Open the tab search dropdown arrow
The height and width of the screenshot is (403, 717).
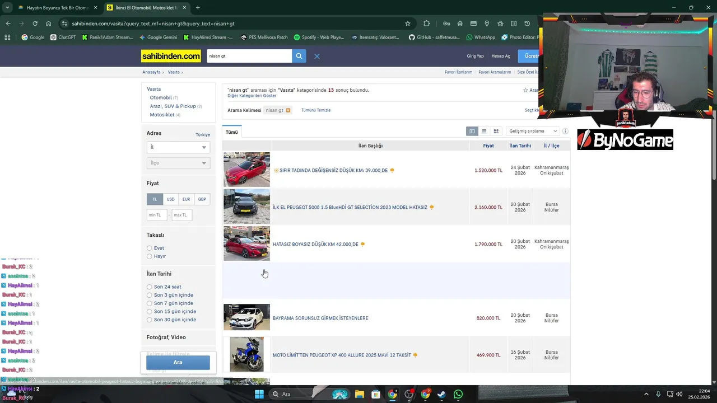[7, 8]
